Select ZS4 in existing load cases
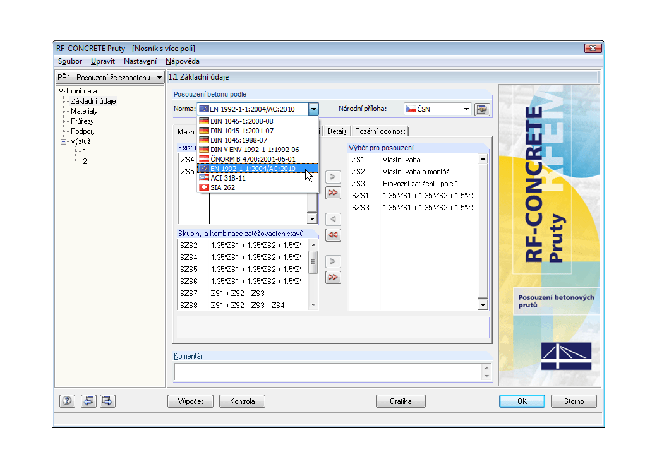The height and width of the screenshot is (469, 657). 187,160
